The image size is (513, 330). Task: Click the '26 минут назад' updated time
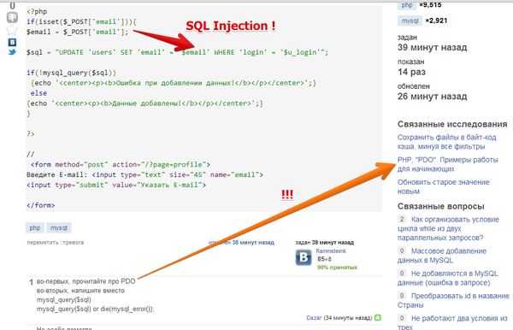432,97
